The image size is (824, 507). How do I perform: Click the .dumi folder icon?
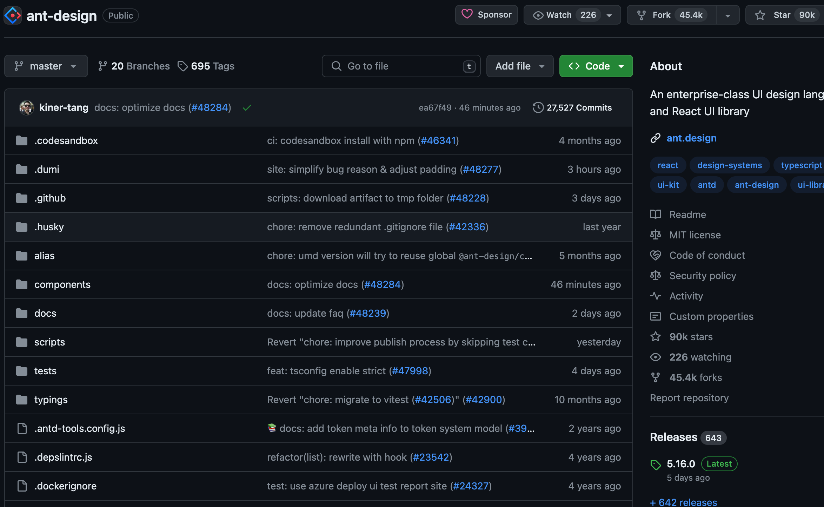22,169
